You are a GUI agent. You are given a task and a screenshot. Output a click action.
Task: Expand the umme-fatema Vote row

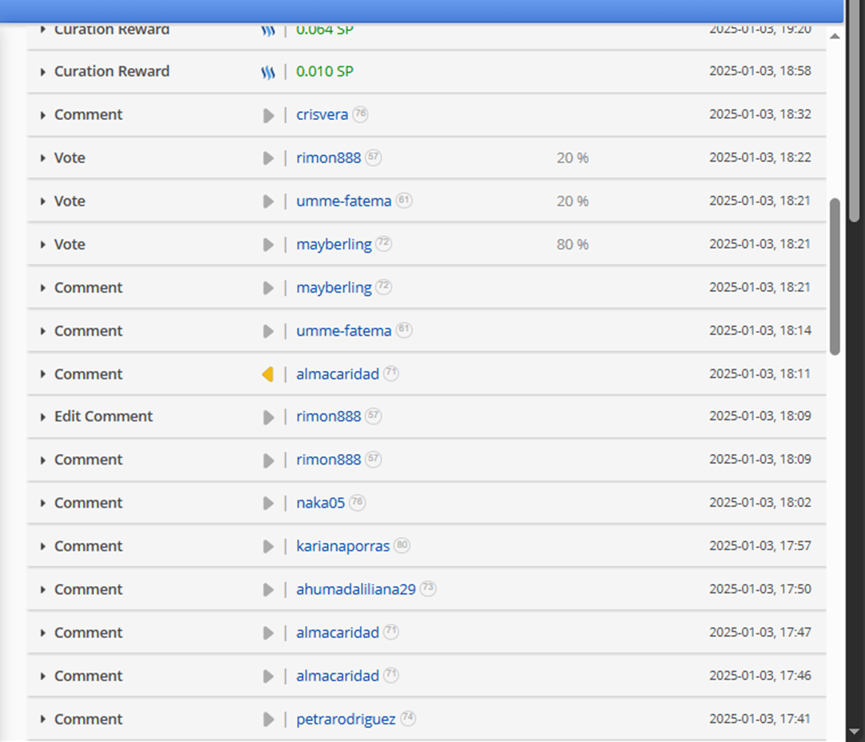(x=42, y=201)
